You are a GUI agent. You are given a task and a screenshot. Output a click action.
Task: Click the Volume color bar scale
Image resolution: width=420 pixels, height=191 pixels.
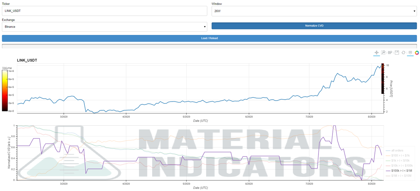click(5, 91)
